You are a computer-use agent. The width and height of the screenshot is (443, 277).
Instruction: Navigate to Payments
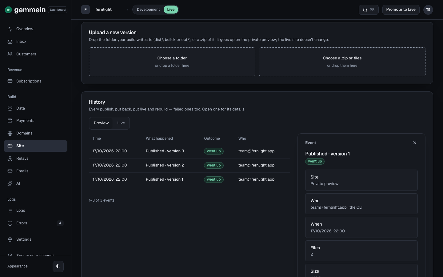pyautogui.click(x=35, y=121)
